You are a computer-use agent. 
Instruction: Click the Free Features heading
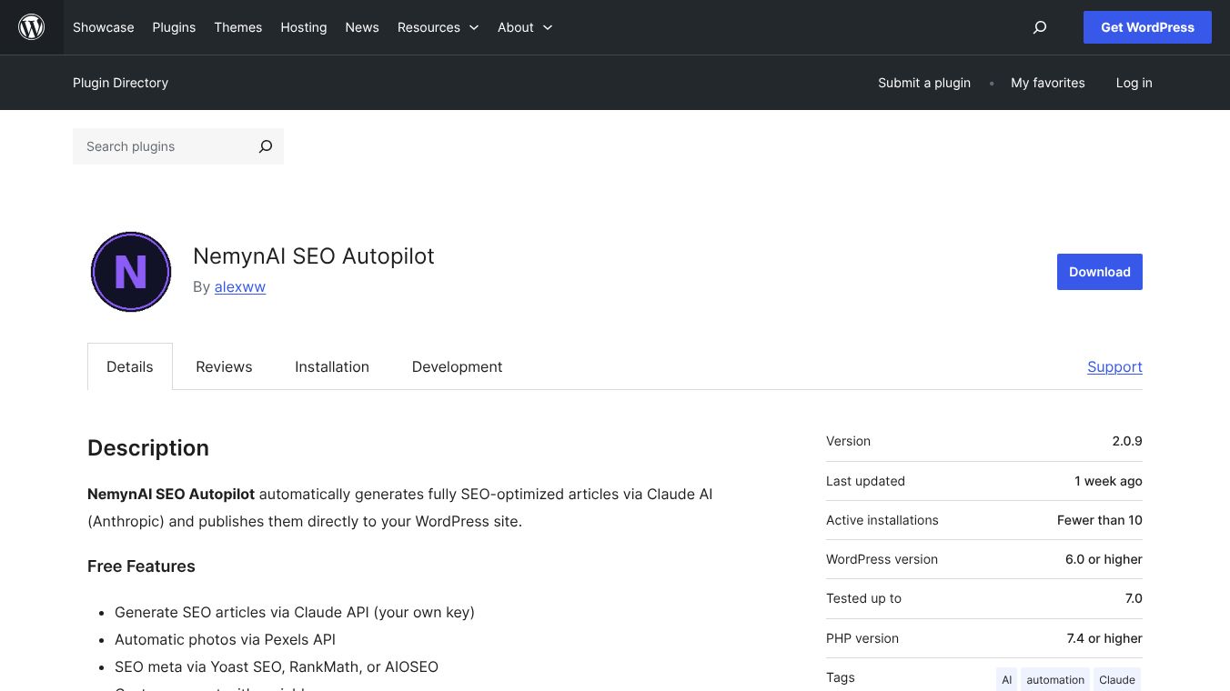click(141, 566)
